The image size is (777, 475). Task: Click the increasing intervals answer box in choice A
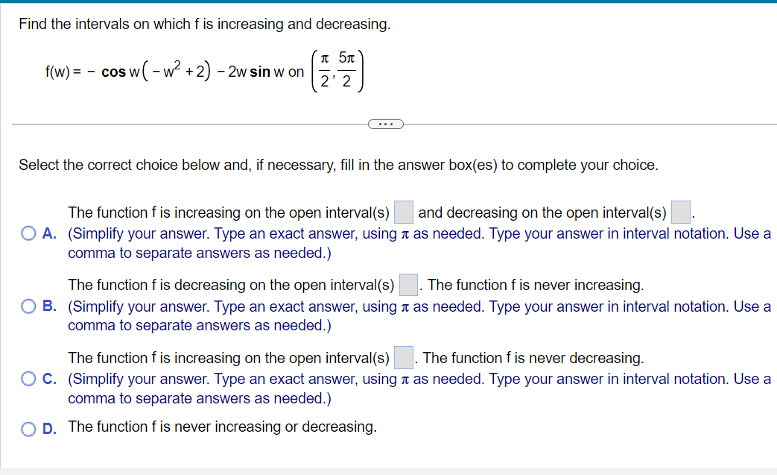point(403,212)
